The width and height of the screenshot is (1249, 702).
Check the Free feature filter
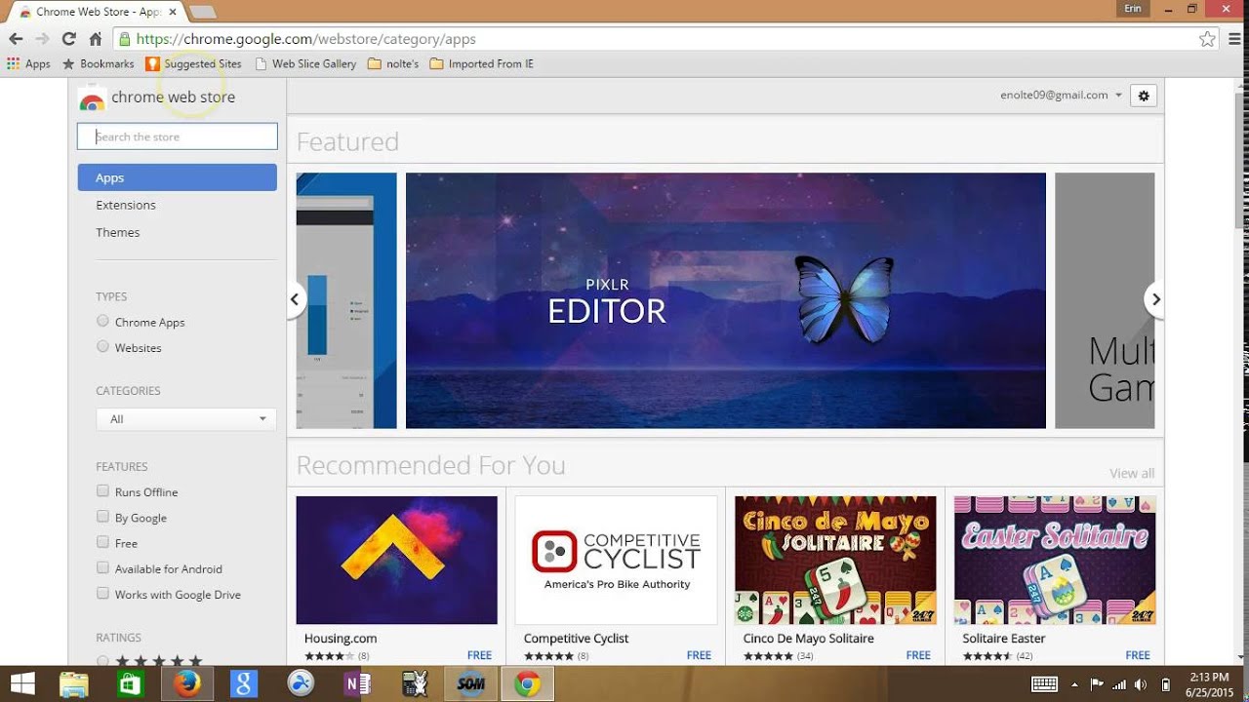point(102,542)
